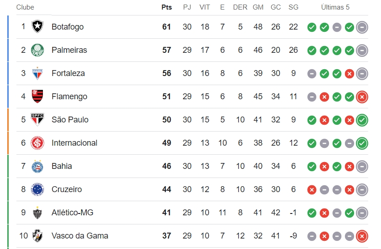The height and width of the screenshot is (249, 381).
Task: Click the Internacional club crest
Action: tap(37, 143)
